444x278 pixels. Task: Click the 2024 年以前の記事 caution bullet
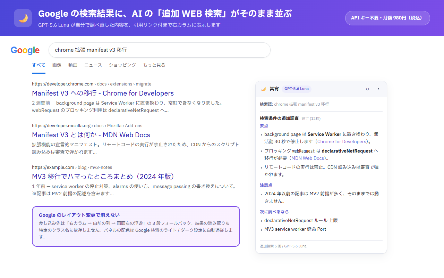click(321, 197)
